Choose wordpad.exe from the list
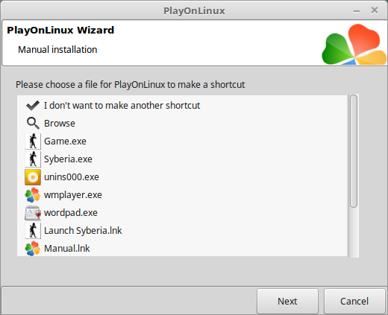Viewport: 388px width, 315px height. point(71,213)
